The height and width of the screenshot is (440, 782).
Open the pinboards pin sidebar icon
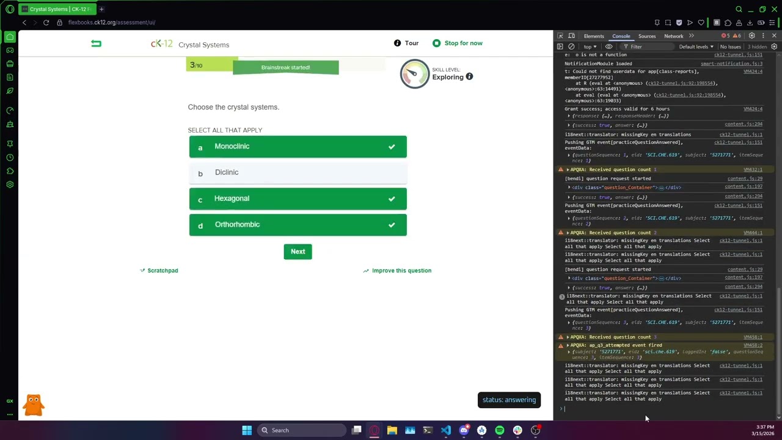pos(10,144)
